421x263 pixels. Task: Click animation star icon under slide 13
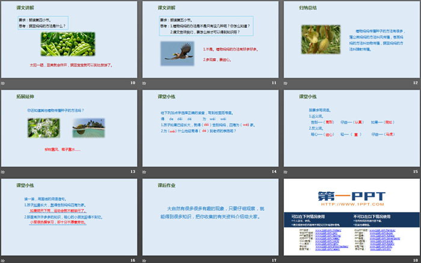click(3, 172)
